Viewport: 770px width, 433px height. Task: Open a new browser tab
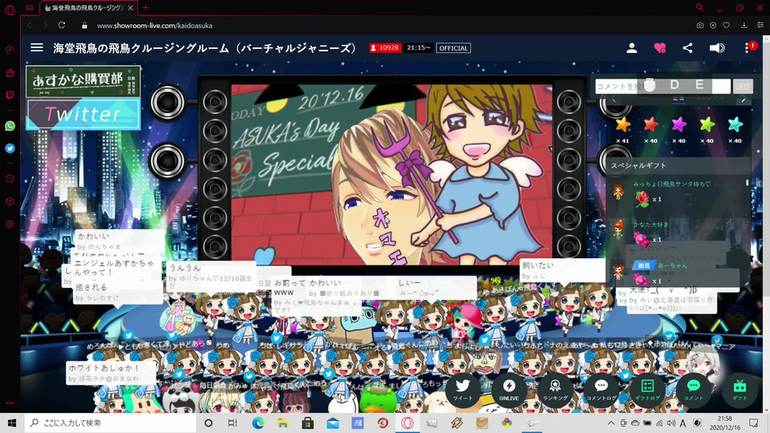coord(145,7)
